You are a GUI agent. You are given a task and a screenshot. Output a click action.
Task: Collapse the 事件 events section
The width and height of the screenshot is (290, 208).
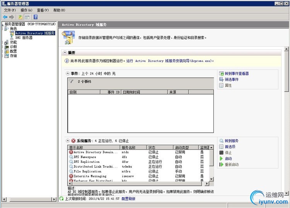[x=68, y=73]
